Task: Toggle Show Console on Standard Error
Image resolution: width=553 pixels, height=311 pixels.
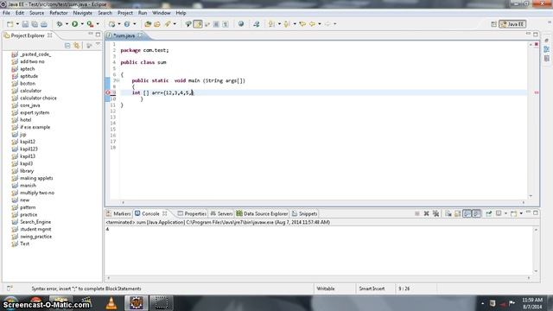Action: tap(476, 213)
